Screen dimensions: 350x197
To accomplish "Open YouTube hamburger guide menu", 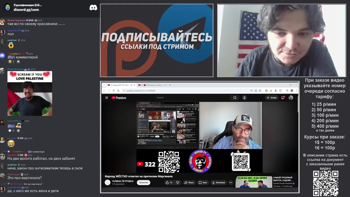I will point(107,98).
